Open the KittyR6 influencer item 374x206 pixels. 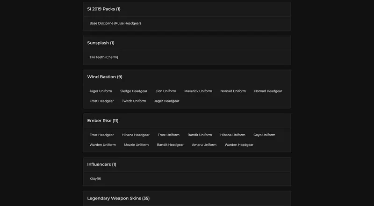[x=95, y=179]
